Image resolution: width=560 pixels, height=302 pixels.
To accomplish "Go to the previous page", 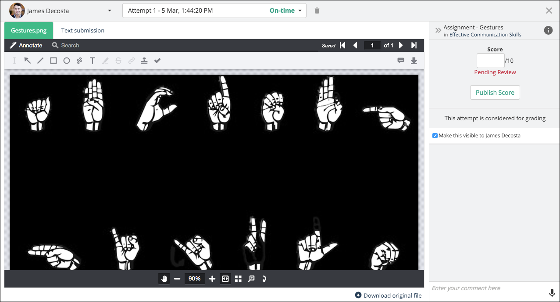I will (x=355, y=45).
